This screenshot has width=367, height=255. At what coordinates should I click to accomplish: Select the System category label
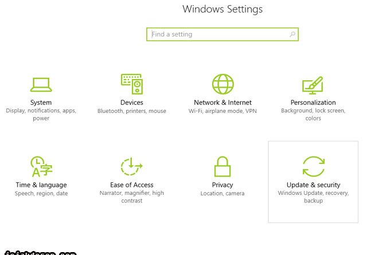[41, 103]
